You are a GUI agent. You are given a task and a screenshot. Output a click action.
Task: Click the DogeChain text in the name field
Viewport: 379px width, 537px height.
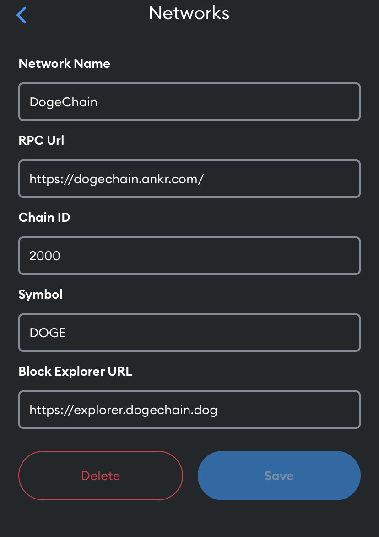click(x=64, y=102)
